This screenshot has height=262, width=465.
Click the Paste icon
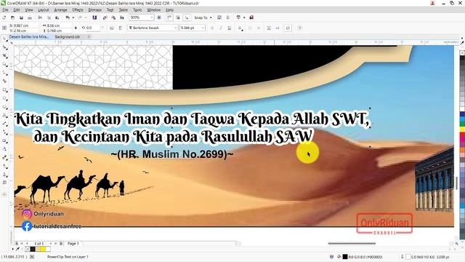point(57,17)
